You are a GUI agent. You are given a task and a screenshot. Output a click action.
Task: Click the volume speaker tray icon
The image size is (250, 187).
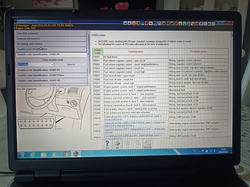point(215,151)
